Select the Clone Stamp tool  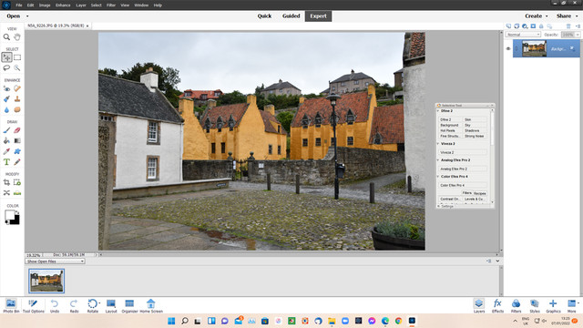pyautogui.click(x=17, y=99)
